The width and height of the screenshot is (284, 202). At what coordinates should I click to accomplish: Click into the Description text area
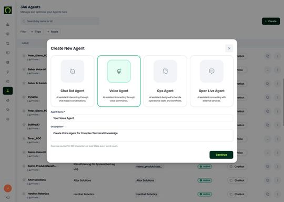coord(142,135)
